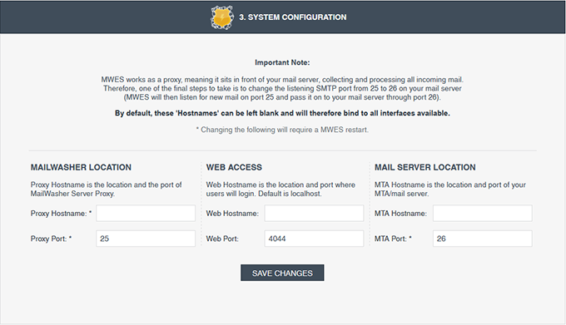Click the Mail Server Location heading
Viewport: 566px width, 325px height.
coord(424,167)
